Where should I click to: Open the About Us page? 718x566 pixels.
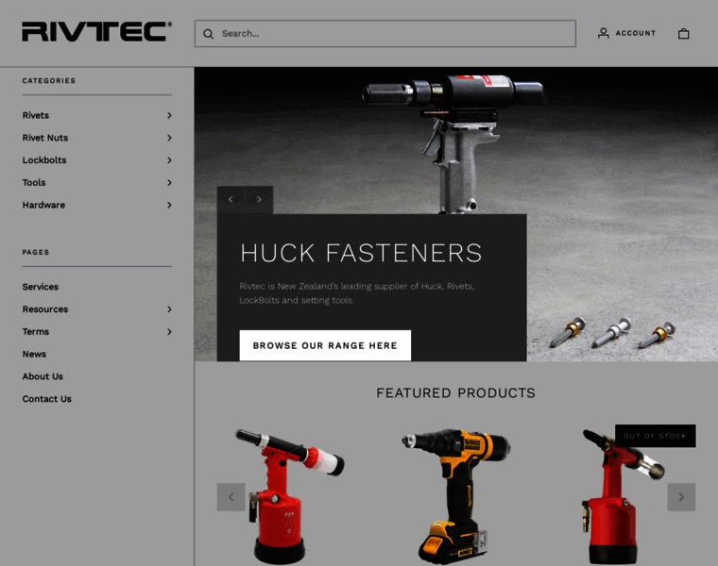click(43, 376)
